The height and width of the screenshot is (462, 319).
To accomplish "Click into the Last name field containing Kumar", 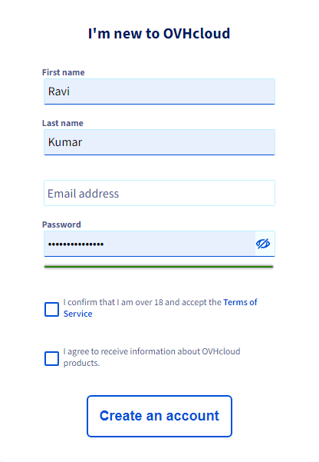I will coord(159,142).
